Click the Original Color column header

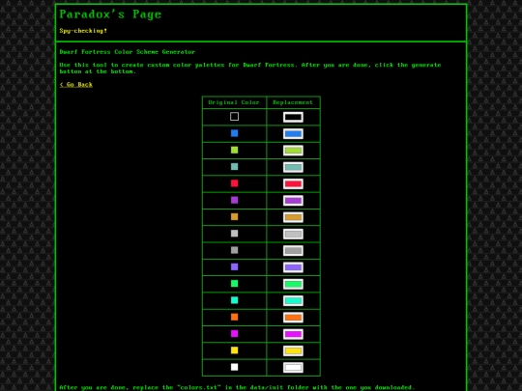coord(234,102)
